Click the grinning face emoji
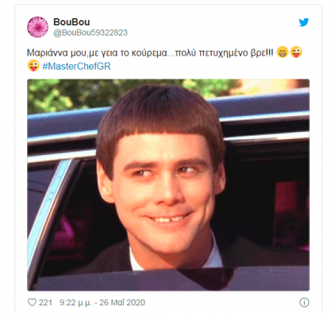 [282, 52]
